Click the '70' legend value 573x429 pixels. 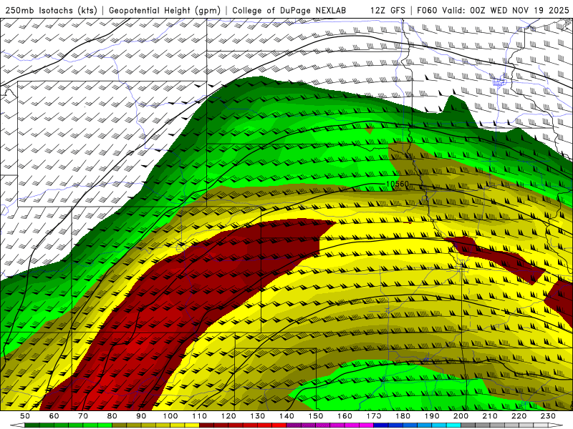(83, 416)
